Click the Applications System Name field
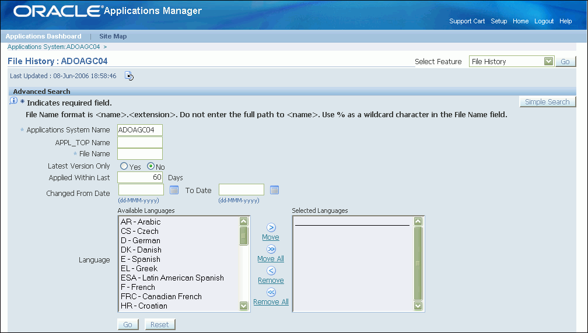Viewport: 588px width, 333px height. tap(140, 129)
